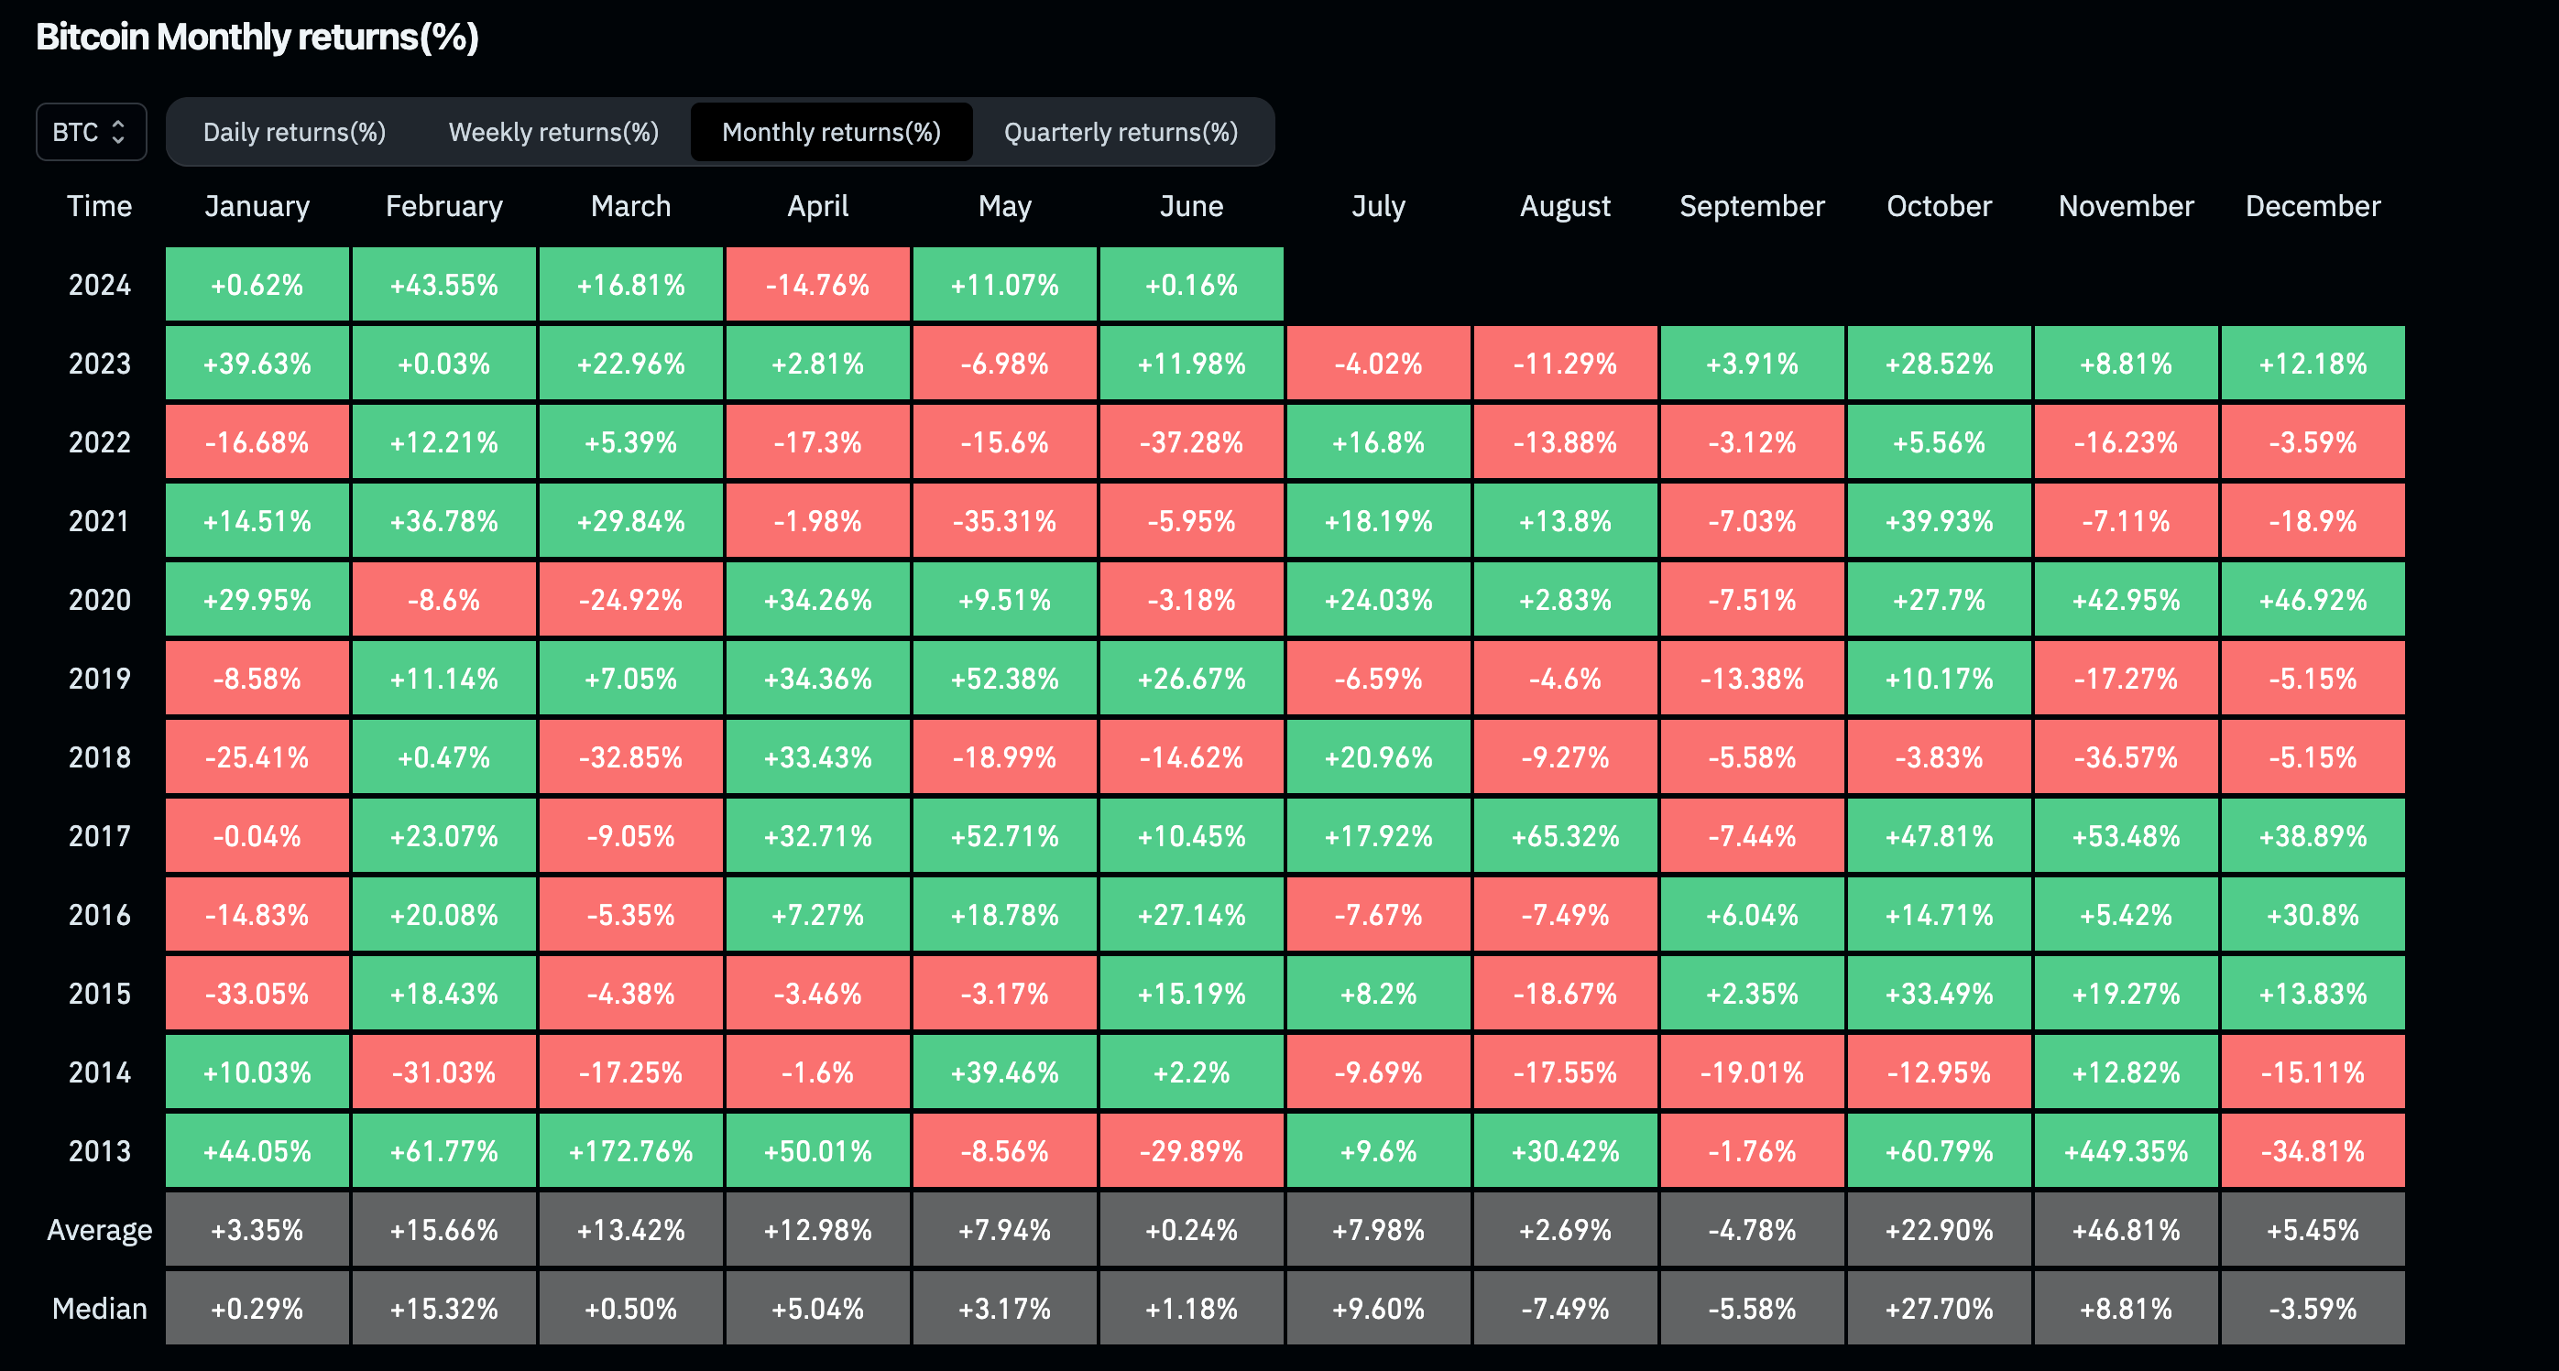This screenshot has width=2559, height=1371.
Task: Click the +27.70% October median cell
Action: (1938, 1309)
